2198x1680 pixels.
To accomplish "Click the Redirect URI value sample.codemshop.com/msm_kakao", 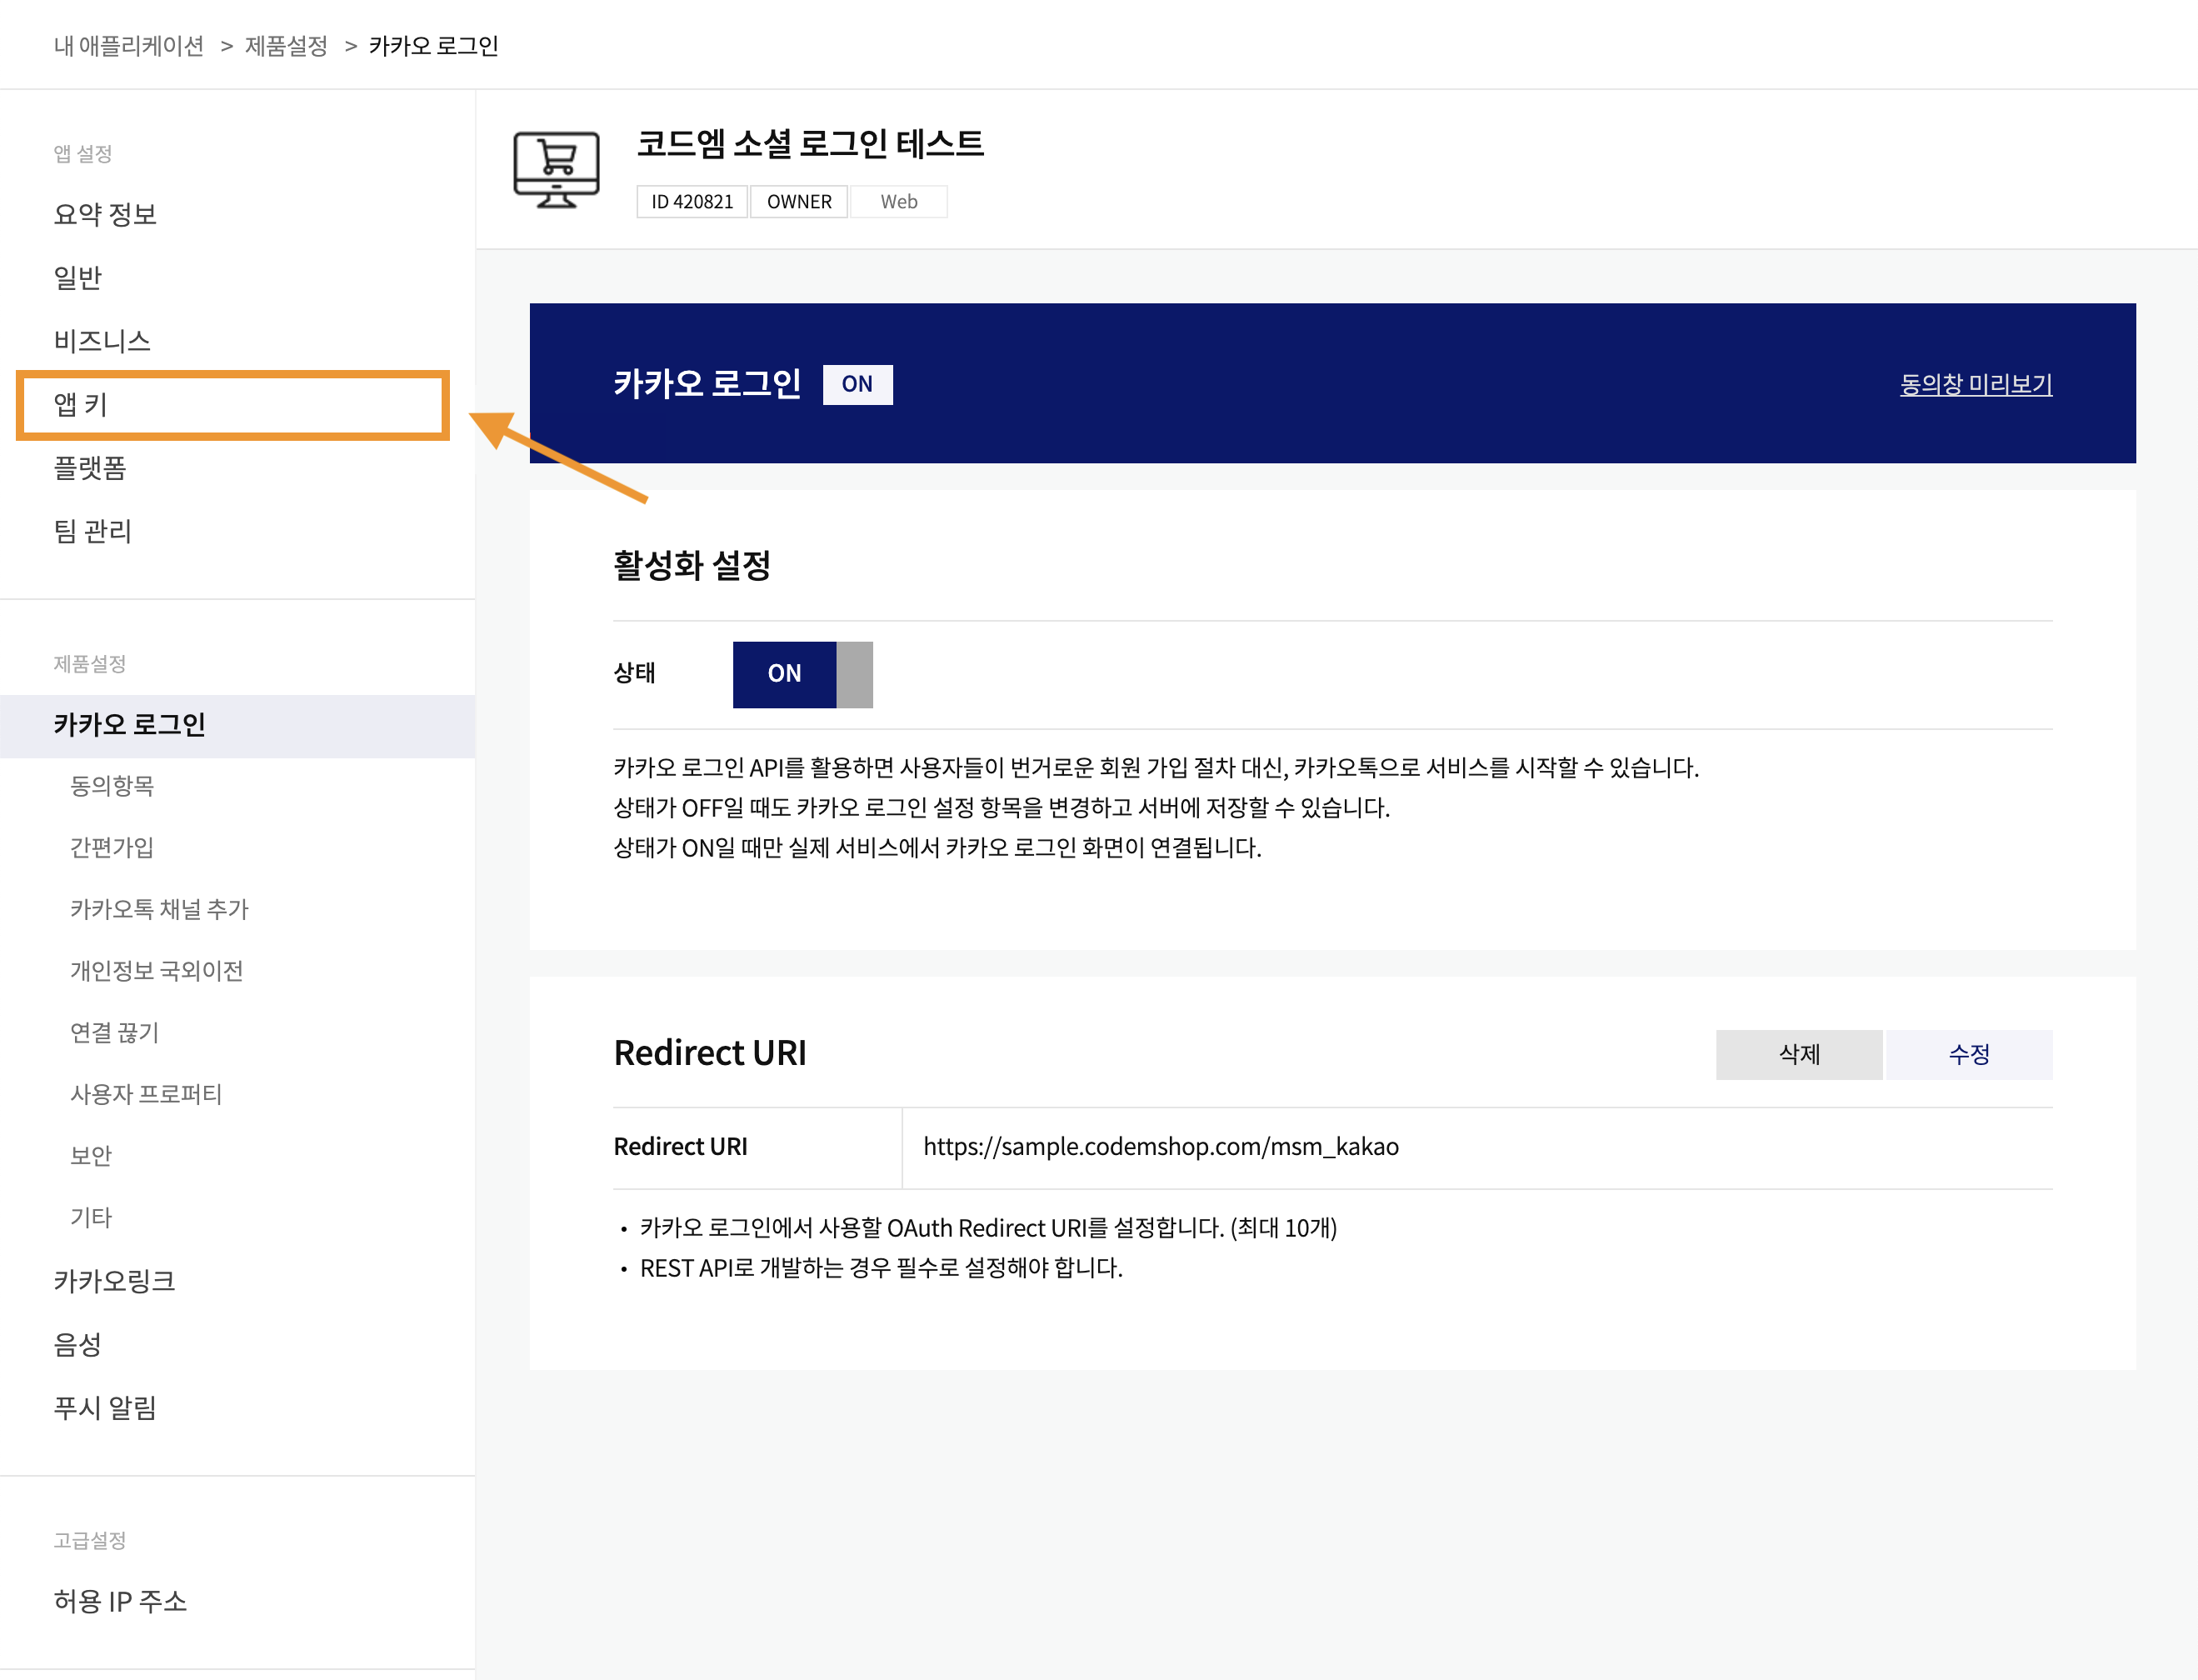I will 1160,1147.
